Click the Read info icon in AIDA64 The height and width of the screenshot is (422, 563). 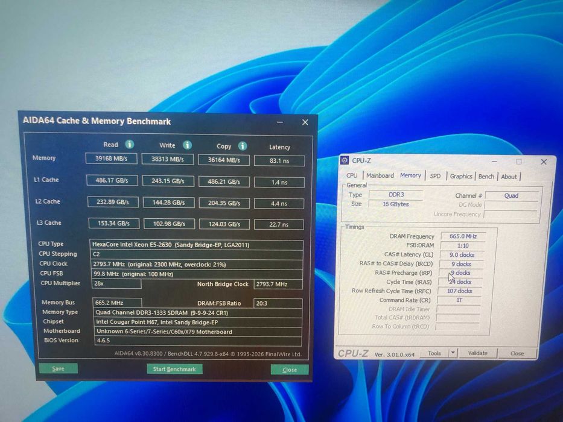click(129, 144)
